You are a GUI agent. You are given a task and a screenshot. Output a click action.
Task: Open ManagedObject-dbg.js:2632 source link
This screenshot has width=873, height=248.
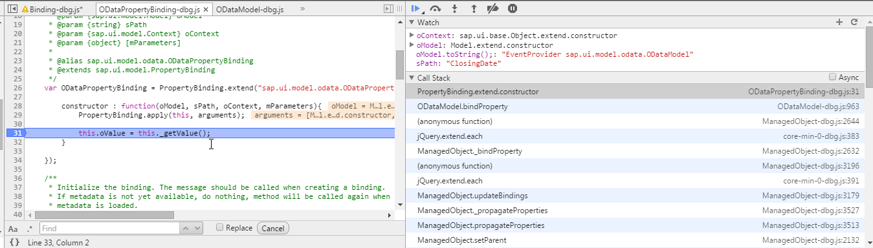click(811, 151)
